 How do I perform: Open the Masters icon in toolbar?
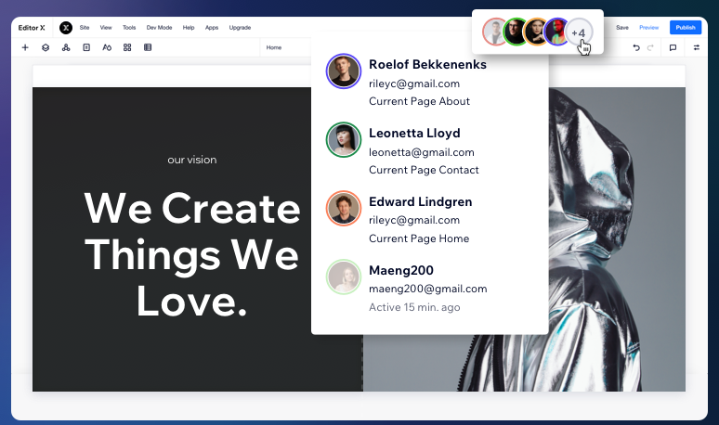click(66, 47)
